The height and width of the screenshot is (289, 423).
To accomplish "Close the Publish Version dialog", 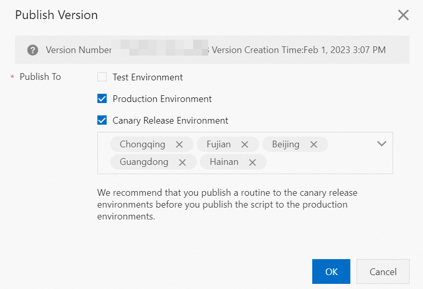I will (403, 15).
